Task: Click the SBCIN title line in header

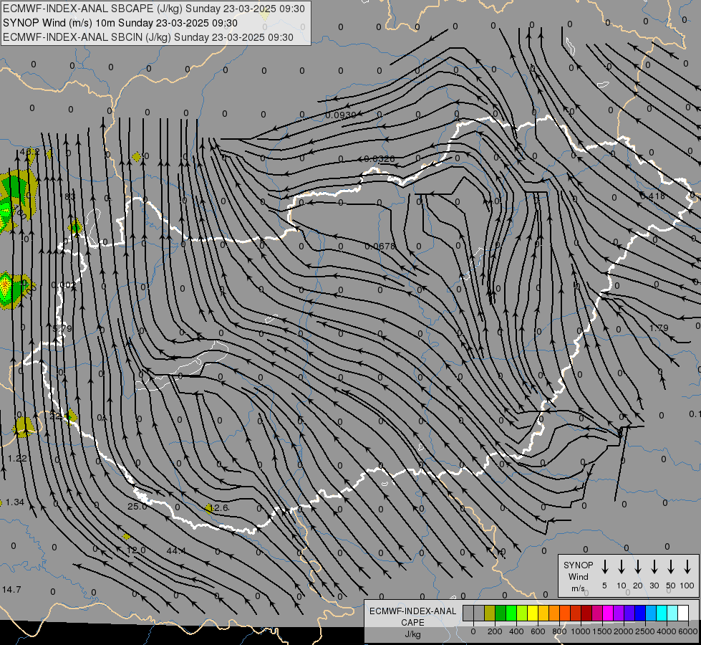Action: pyautogui.click(x=148, y=37)
